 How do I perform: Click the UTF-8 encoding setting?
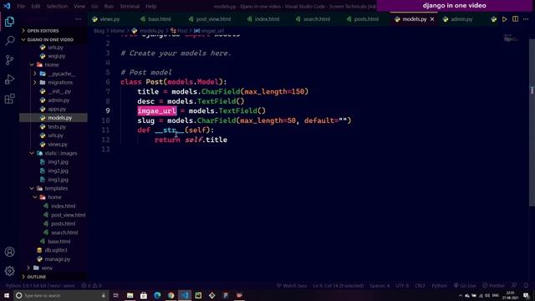point(402,286)
